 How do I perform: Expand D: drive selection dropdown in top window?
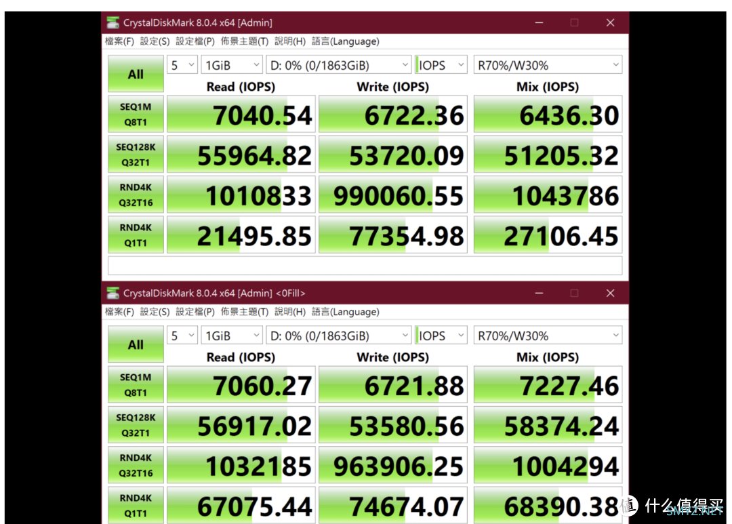[339, 65]
